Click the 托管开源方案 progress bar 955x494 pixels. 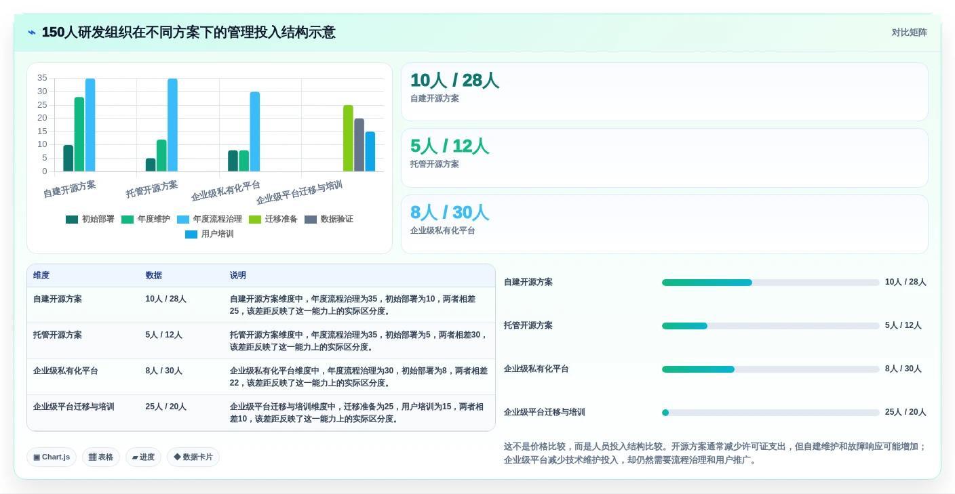(771, 326)
